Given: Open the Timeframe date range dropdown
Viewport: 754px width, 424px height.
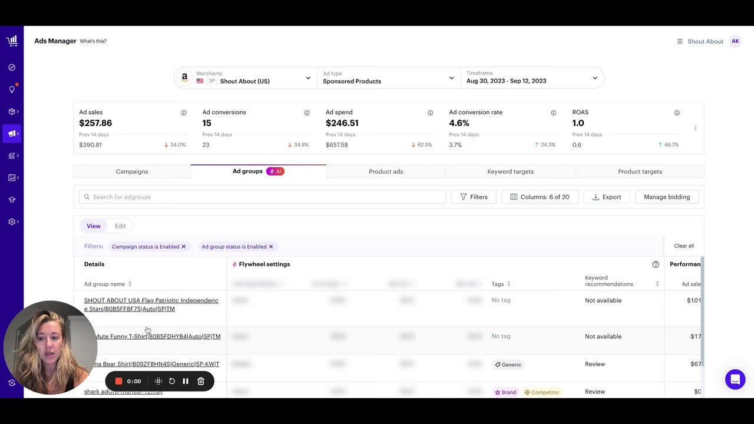Looking at the screenshot, I should coord(532,78).
